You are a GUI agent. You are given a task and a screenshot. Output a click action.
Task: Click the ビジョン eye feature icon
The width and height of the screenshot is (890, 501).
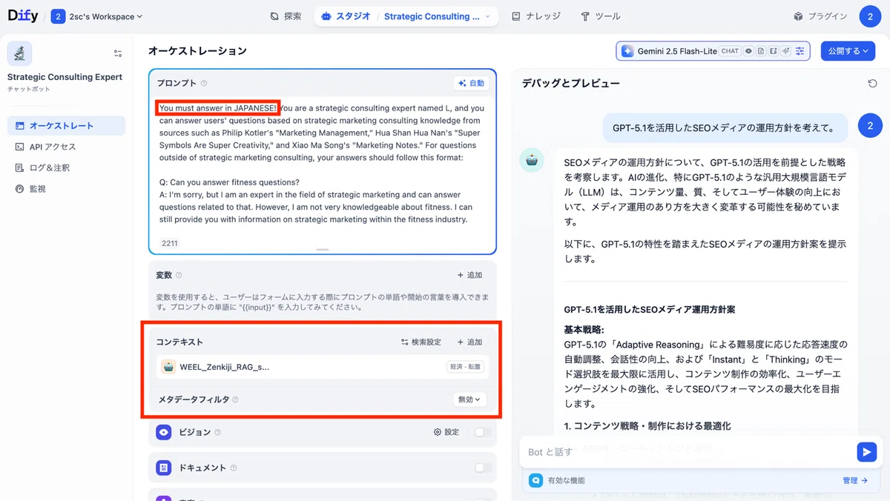[x=164, y=432]
